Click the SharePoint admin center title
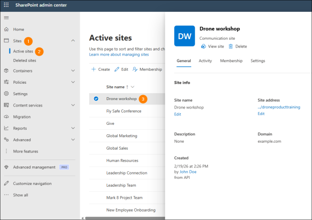Viewport: 312px width, 220px height. (41, 5)
